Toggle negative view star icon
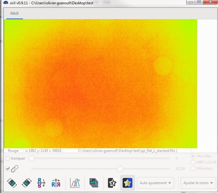The height and width of the screenshot is (193, 218). (113, 183)
